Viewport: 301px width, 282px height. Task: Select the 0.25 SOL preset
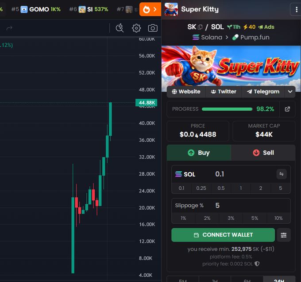point(201,188)
